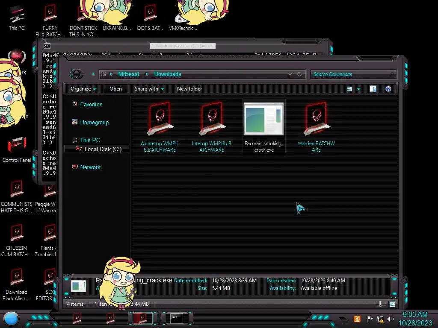Click second pinned taskbar alien icon

click(110, 319)
